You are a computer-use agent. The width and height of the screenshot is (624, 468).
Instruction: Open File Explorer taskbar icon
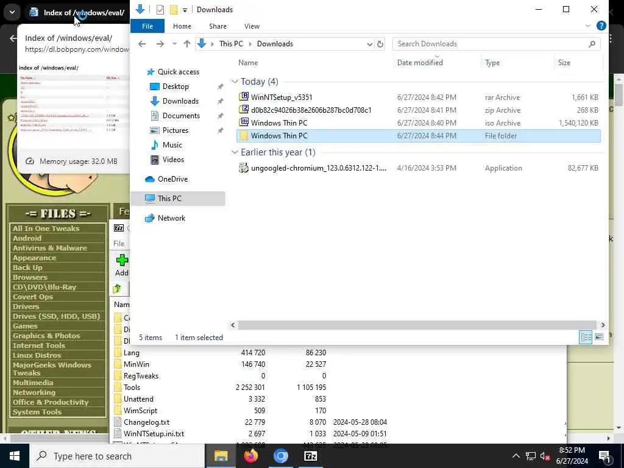(221, 456)
